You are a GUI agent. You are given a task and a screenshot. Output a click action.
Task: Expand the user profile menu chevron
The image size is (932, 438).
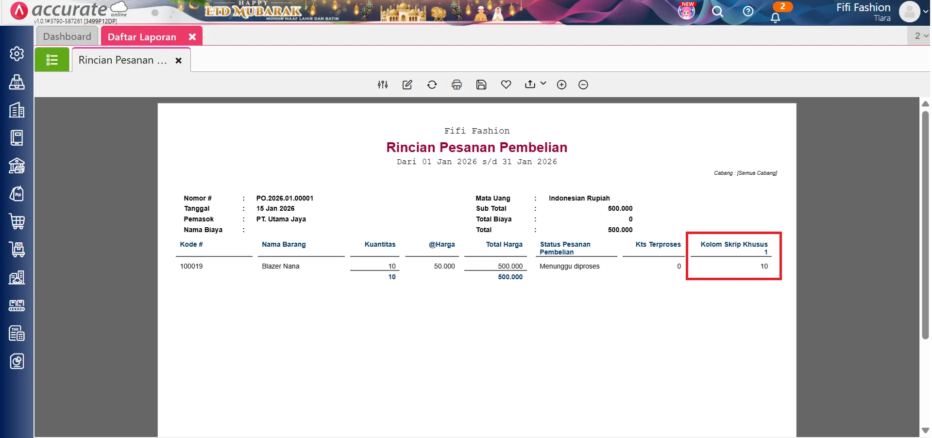click(926, 12)
